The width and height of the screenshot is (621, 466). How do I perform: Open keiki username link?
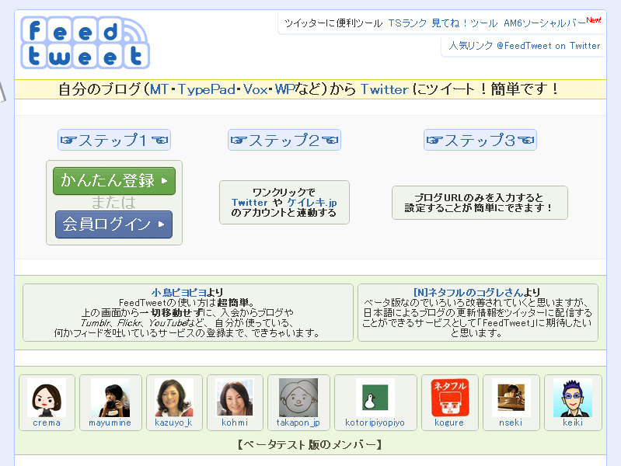(x=573, y=423)
